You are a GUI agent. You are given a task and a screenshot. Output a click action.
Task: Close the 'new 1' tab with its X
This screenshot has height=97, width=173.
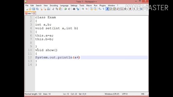click(34, 13)
